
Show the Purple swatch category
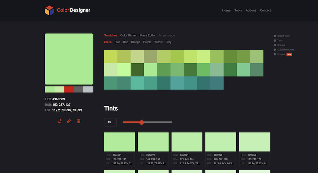tap(147, 42)
